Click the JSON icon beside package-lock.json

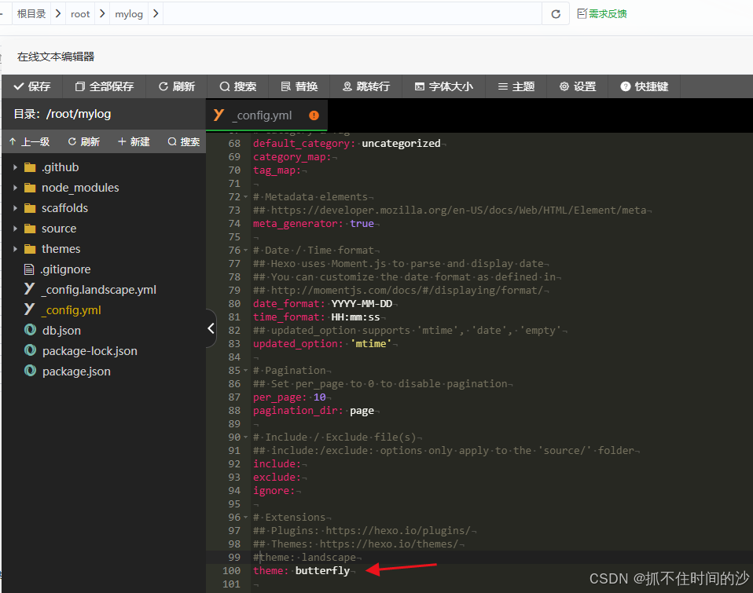pos(30,350)
